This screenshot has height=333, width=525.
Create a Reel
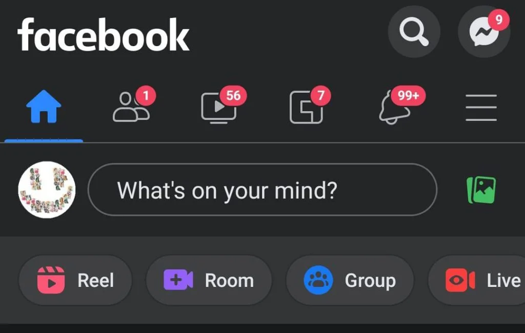click(75, 280)
